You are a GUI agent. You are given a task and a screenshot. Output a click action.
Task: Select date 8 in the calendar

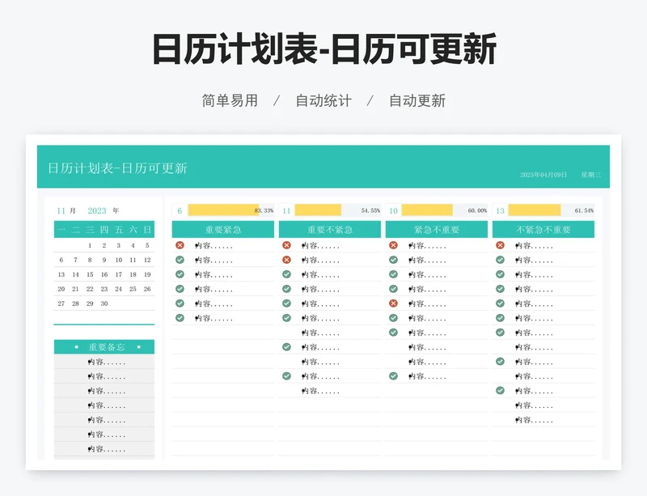[90, 260]
